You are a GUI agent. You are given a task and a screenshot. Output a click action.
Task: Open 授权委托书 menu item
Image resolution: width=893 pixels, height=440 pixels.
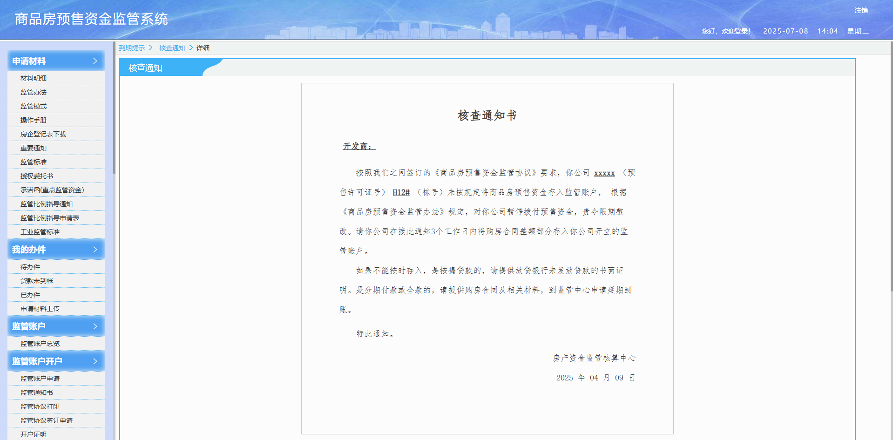(37, 176)
